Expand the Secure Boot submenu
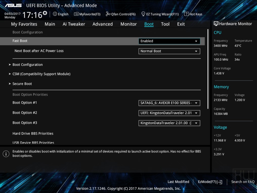The image size is (257, 193). click(x=22, y=84)
